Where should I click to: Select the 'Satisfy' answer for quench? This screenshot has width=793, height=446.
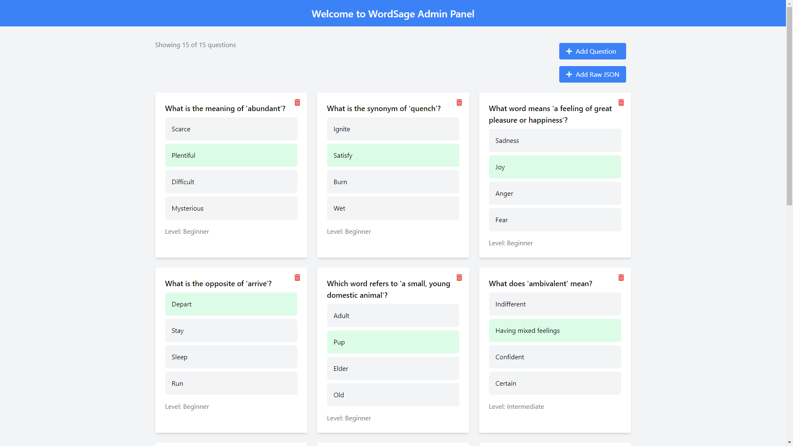393,155
